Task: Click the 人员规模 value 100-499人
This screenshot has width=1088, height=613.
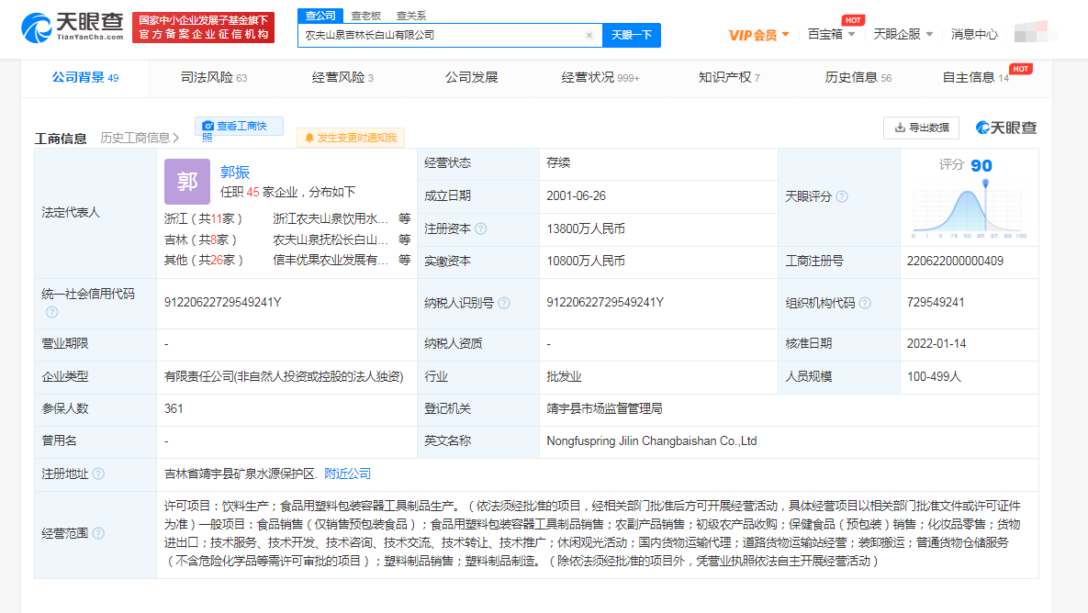Action: click(x=934, y=376)
